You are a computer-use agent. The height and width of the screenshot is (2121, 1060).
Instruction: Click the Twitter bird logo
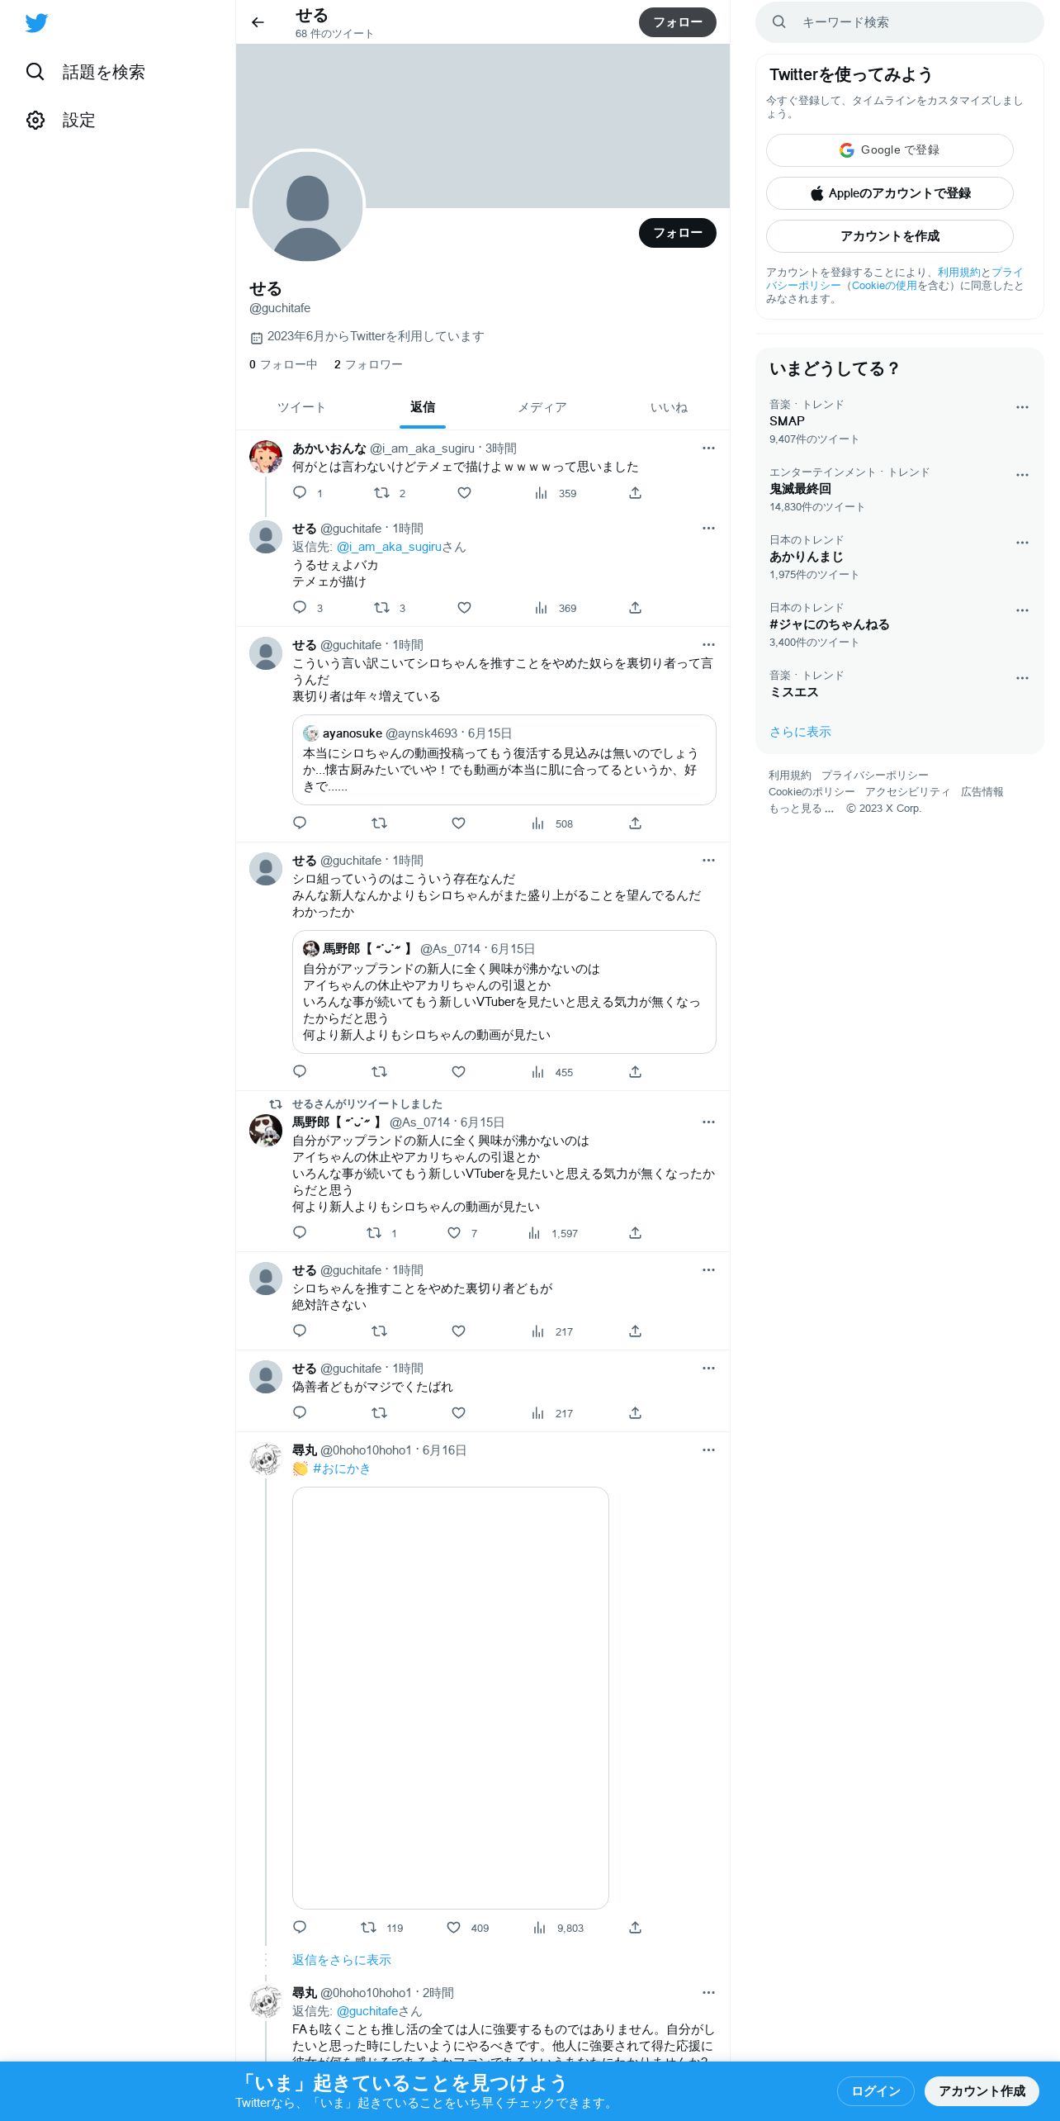[x=36, y=23]
